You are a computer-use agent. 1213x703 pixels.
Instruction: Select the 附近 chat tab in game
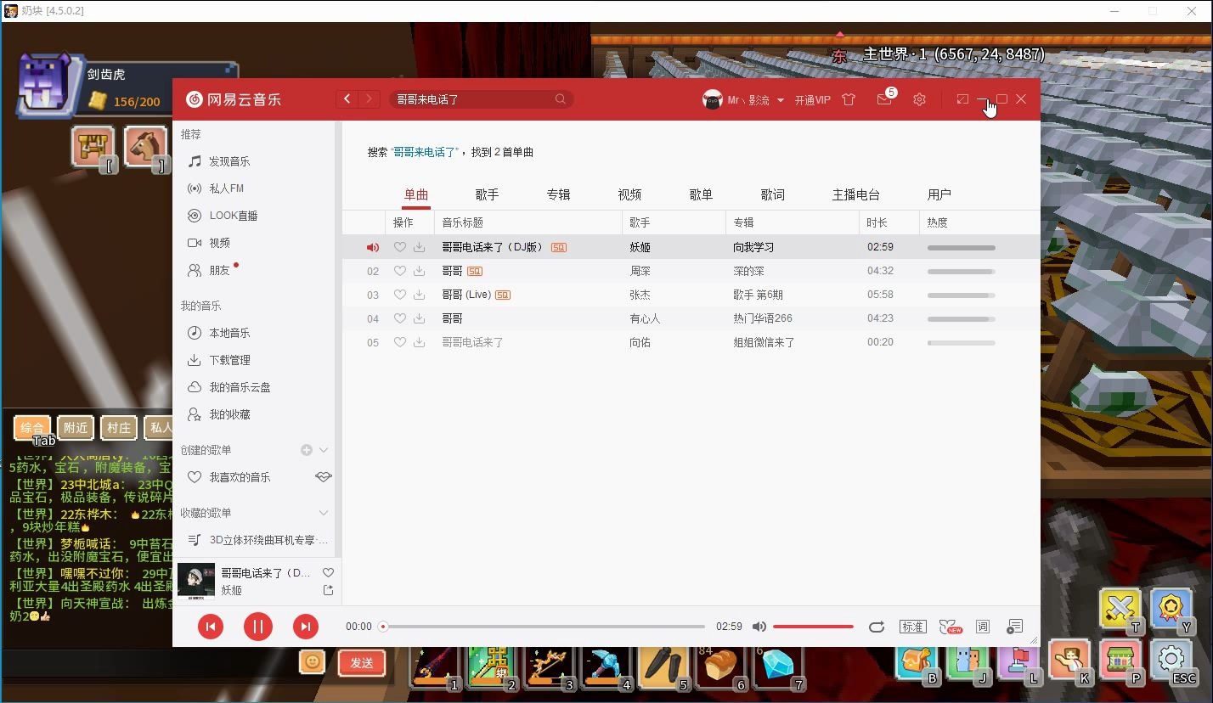(76, 427)
